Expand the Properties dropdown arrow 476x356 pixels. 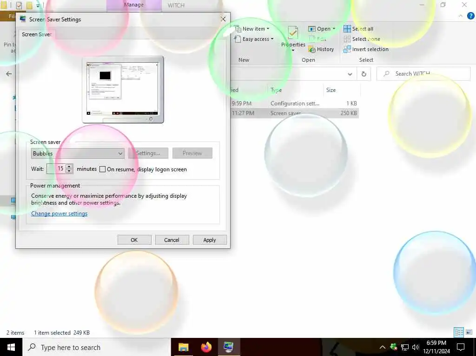pyautogui.click(x=293, y=51)
